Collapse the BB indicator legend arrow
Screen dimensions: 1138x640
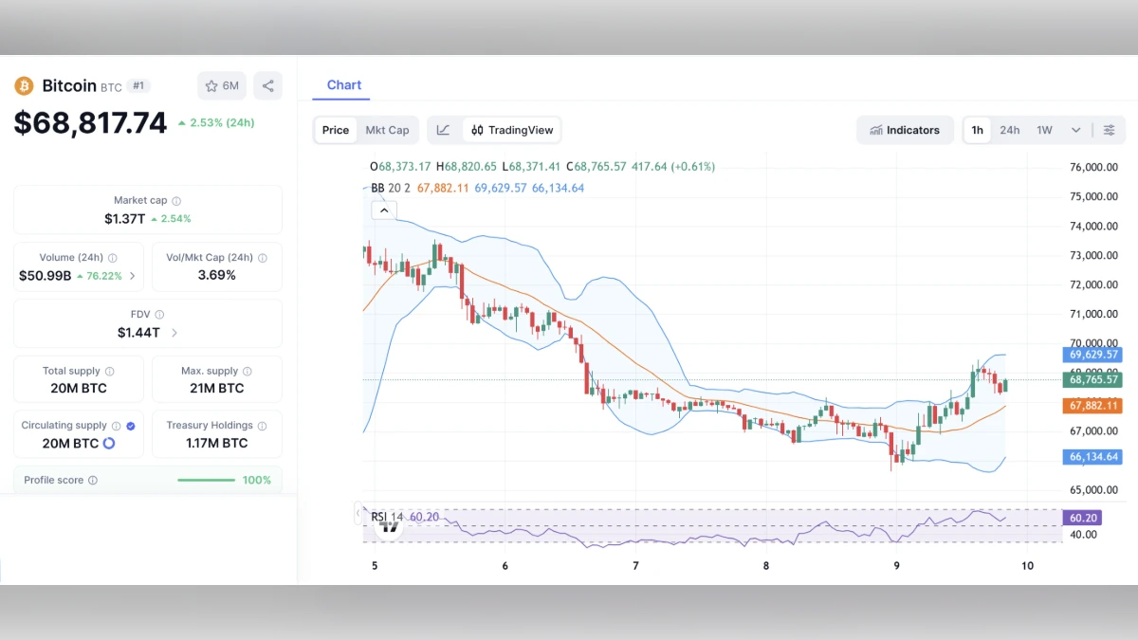[384, 209]
